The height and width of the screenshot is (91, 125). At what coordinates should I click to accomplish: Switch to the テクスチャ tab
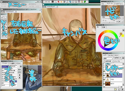coord(18,63)
